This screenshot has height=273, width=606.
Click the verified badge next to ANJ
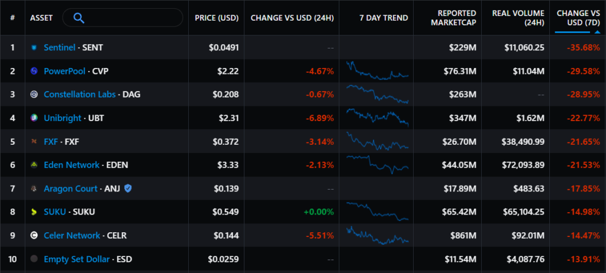point(128,188)
